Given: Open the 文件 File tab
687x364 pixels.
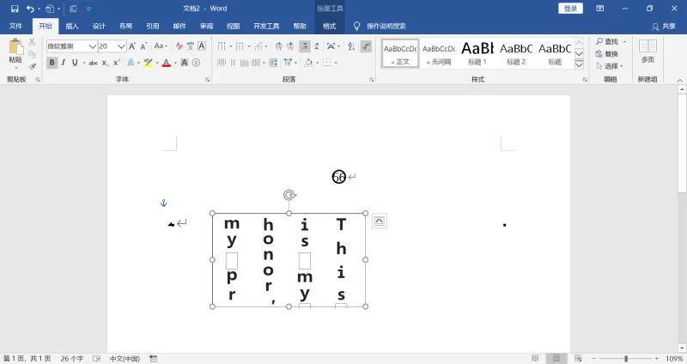Looking at the screenshot, I should point(15,26).
